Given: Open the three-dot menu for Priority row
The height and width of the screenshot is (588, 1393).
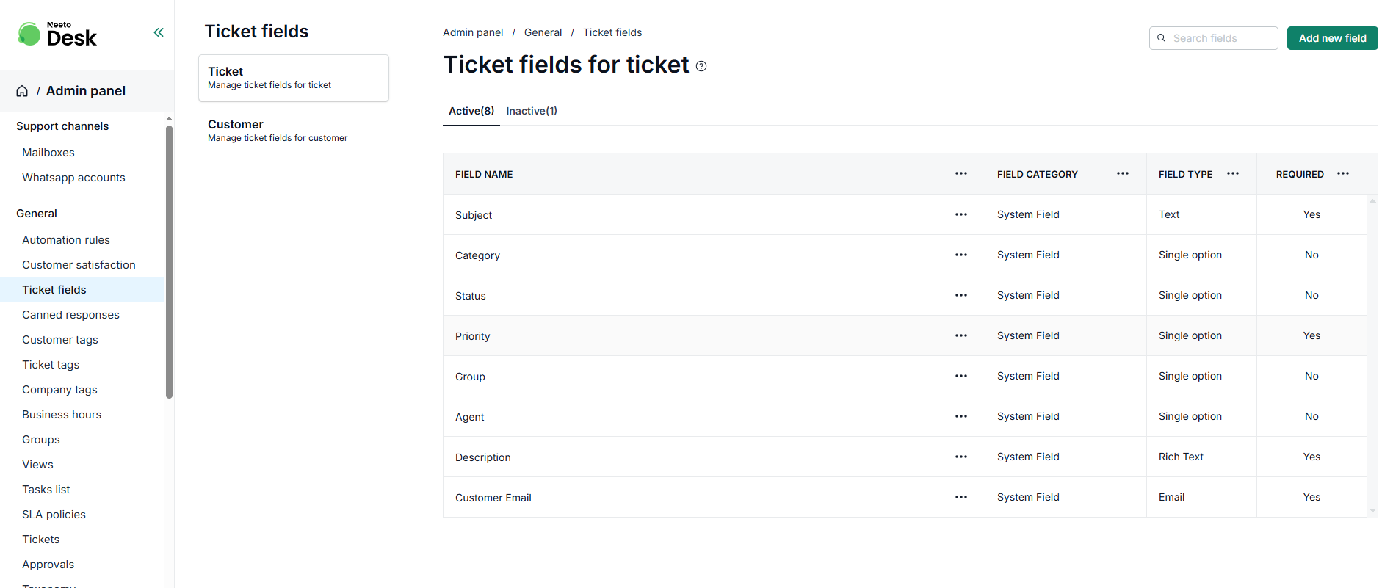Looking at the screenshot, I should click(961, 335).
